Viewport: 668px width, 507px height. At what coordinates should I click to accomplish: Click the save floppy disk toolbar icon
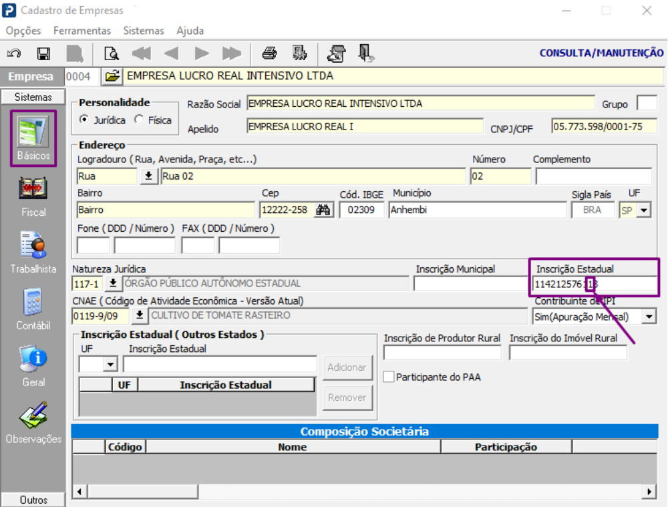(43, 53)
